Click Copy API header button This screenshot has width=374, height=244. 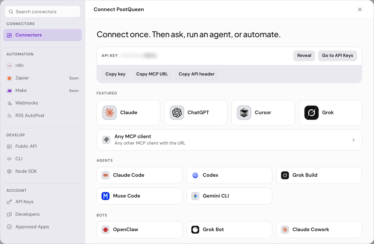pyautogui.click(x=197, y=74)
